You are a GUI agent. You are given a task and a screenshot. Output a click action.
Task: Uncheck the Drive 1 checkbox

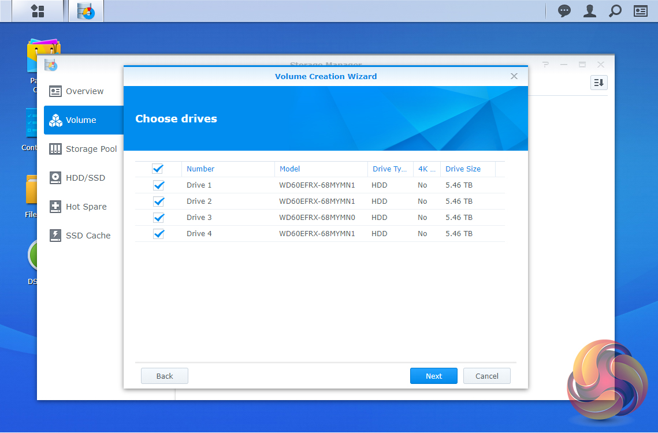[159, 185]
